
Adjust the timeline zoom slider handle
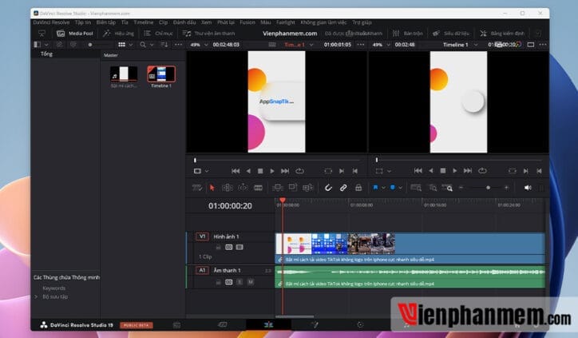click(488, 188)
